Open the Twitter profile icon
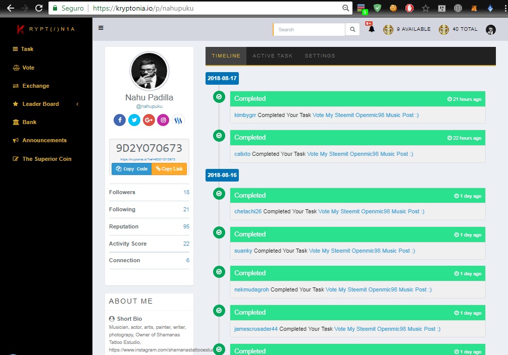508x355 pixels. pos(134,120)
